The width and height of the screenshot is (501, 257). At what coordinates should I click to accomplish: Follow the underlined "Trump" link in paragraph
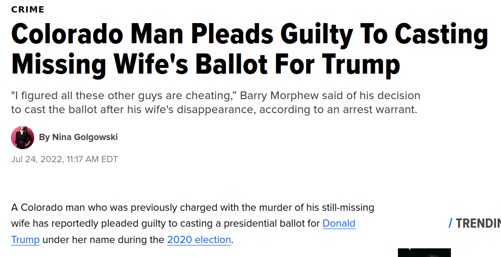coord(25,240)
